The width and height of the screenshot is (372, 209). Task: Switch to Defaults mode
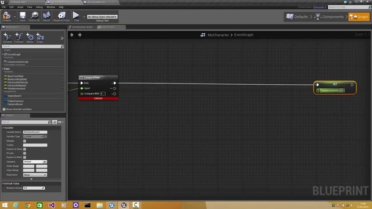pyautogui.click(x=297, y=17)
